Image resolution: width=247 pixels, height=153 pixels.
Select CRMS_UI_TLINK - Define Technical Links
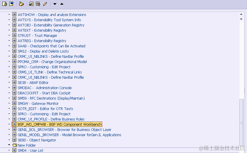pyautogui.click(x=50, y=72)
